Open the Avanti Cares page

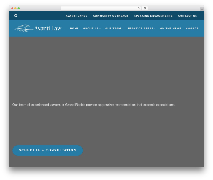pyautogui.click(x=76, y=16)
